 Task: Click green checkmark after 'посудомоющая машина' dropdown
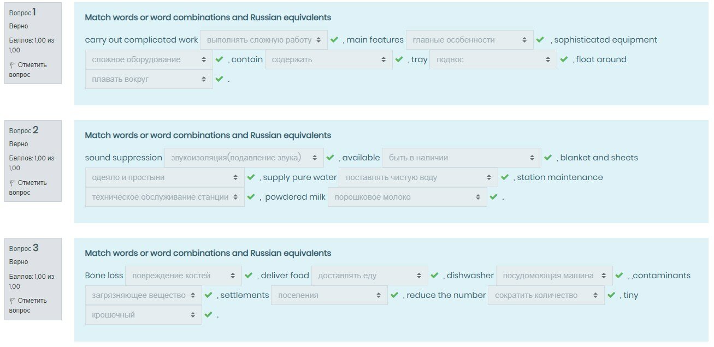pyautogui.click(x=618, y=276)
